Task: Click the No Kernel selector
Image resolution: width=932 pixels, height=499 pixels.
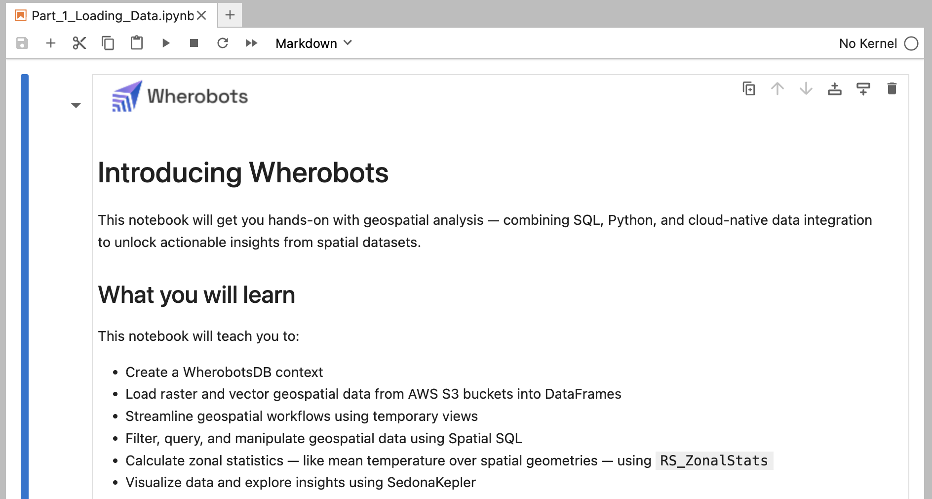Action: point(868,43)
